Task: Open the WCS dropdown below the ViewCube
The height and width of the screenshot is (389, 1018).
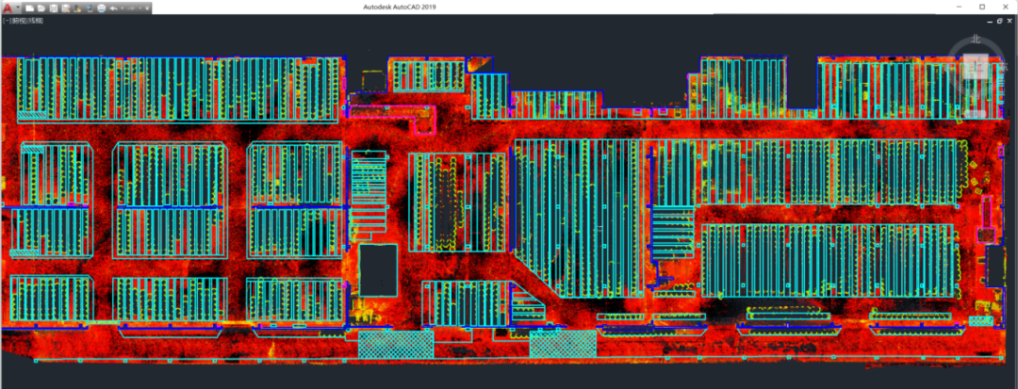Action: (x=976, y=113)
